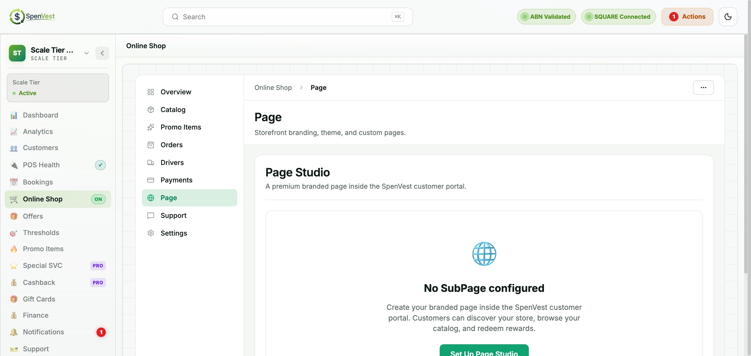The height and width of the screenshot is (356, 751).
Task: Click the large globe illustration
Action: tap(484, 254)
